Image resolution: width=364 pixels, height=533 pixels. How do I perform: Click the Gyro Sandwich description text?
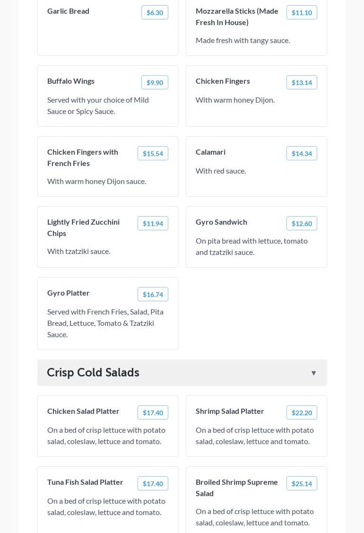(251, 246)
